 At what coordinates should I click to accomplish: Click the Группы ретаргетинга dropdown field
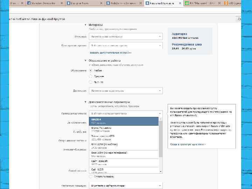click(126, 113)
